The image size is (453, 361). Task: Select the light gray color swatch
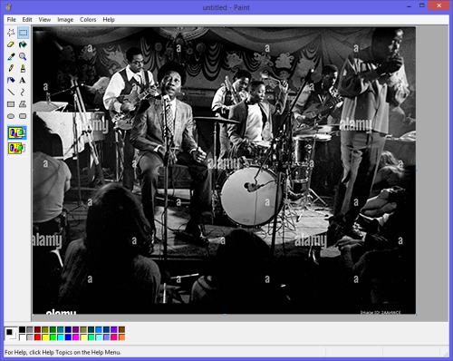click(x=30, y=337)
